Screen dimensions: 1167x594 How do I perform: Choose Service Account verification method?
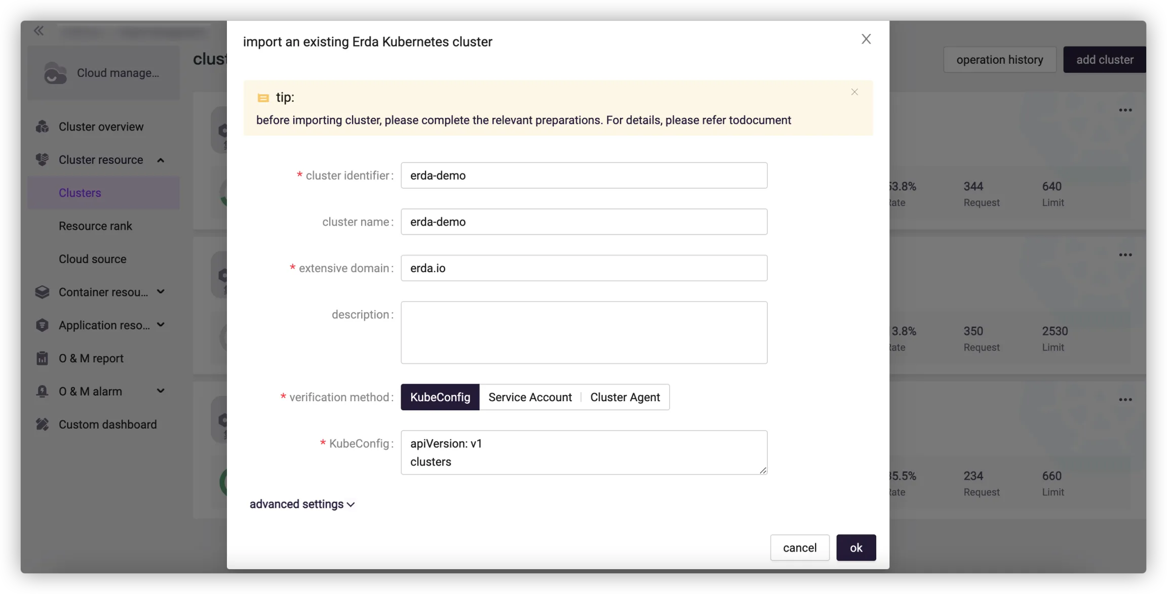(x=530, y=397)
